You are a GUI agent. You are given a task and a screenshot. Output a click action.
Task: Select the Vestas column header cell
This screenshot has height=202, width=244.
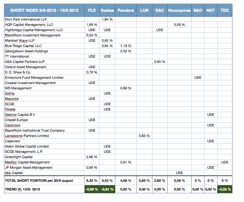pyautogui.click(x=107, y=10)
